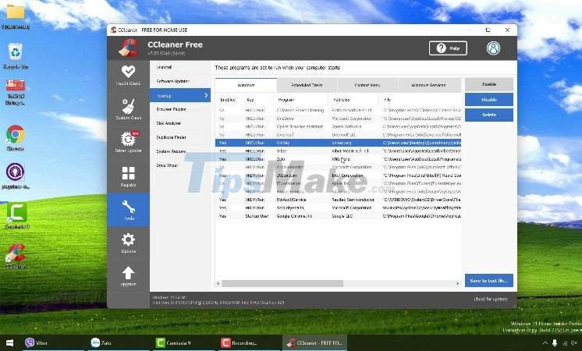Open the red toolbox desktop icon

pos(16,91)
